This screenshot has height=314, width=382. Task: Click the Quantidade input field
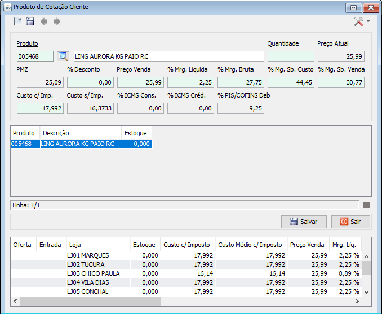290,56
